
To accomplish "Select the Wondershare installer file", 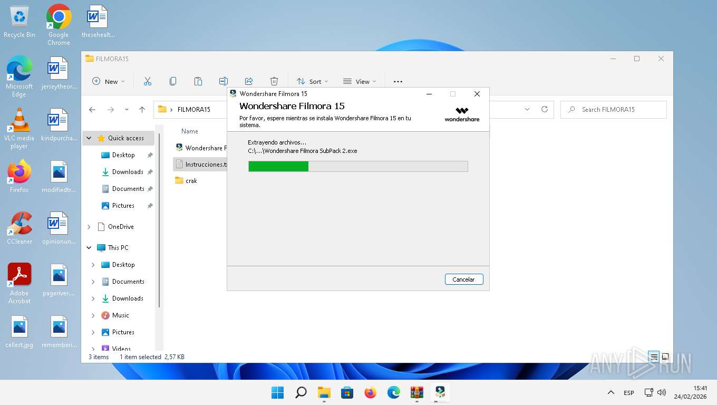I will [200, 148].
